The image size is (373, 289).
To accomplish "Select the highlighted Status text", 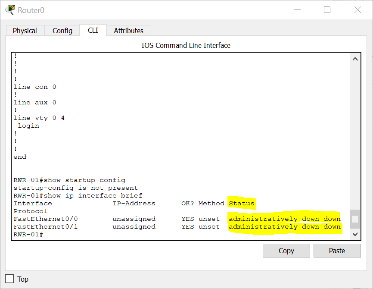I will (x=242, y=203).
